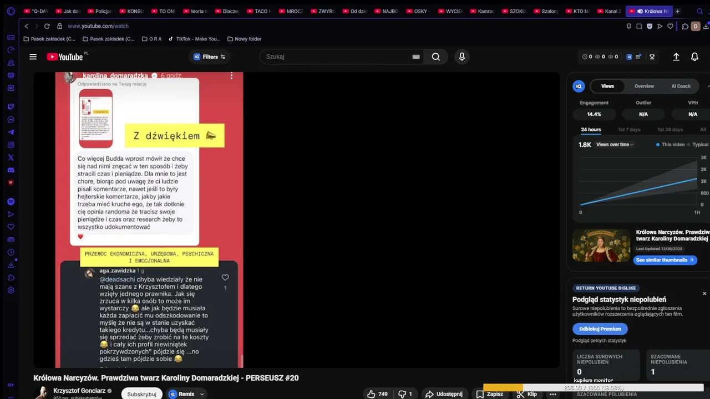Open a new browser tab
Screen dimensions: 710x399
tap(677, 11)
